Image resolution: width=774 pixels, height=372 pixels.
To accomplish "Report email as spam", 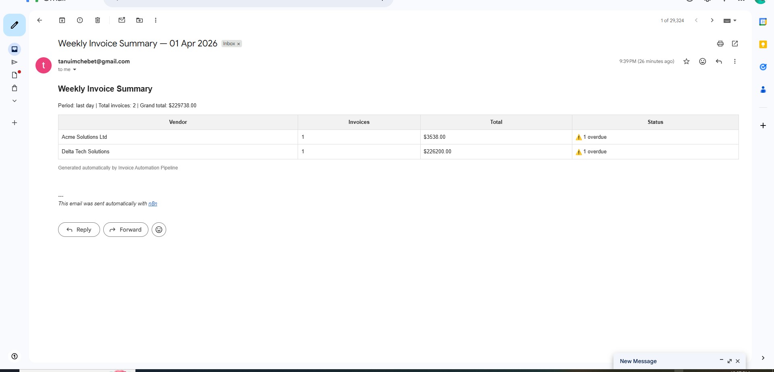I will [80, 20].
